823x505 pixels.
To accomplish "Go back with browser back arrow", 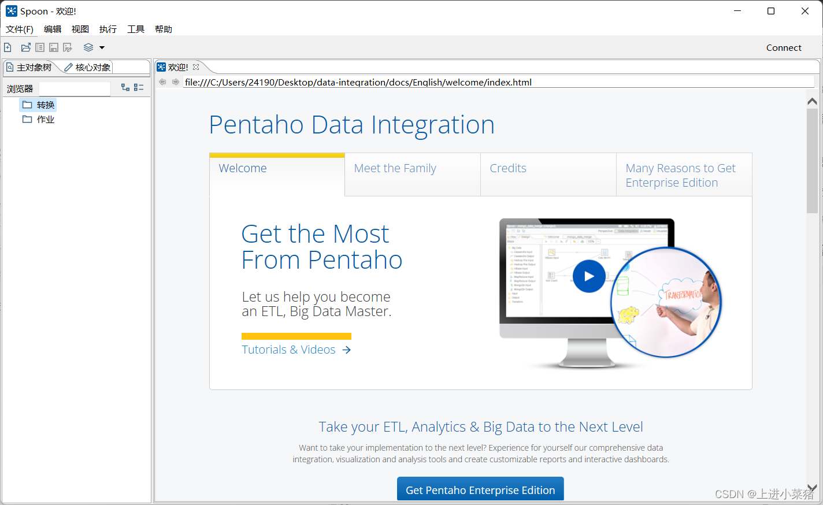I will coord(162,82).
